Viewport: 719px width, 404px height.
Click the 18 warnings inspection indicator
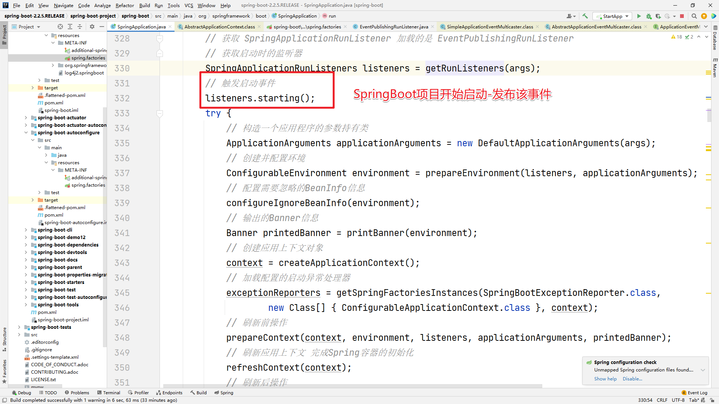677,37
